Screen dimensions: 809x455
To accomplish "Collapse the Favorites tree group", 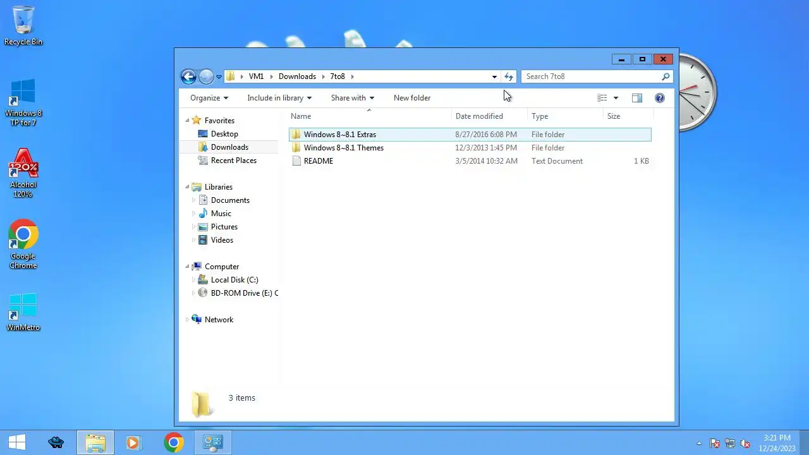I will point(187,120).
